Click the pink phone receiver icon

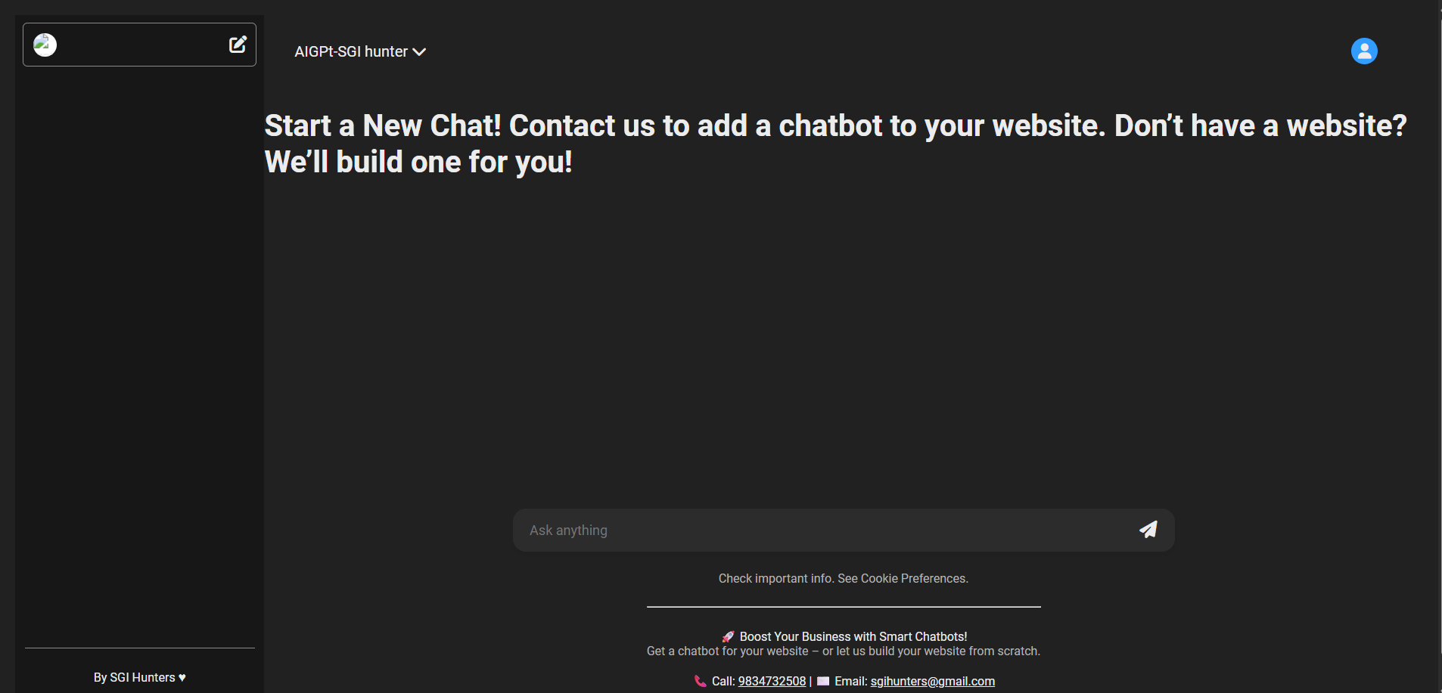(700, 682)
